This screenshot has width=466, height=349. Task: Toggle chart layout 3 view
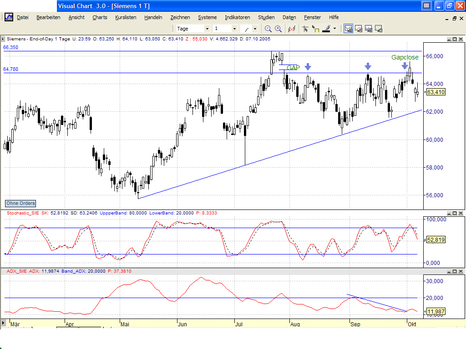369,28
